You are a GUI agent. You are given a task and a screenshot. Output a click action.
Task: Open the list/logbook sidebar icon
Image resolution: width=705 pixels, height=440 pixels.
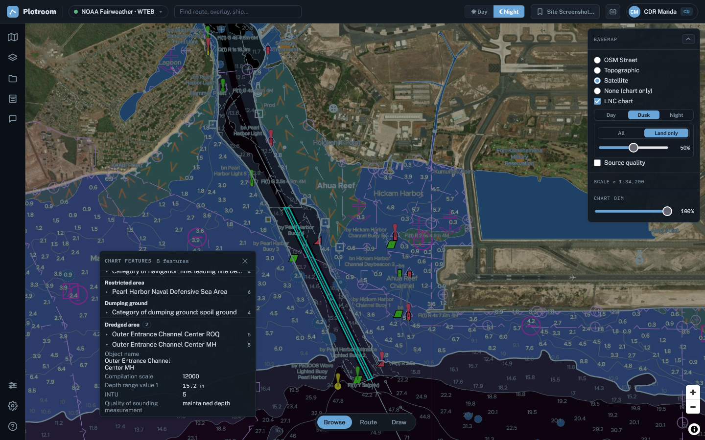click(x=13, y=99)
